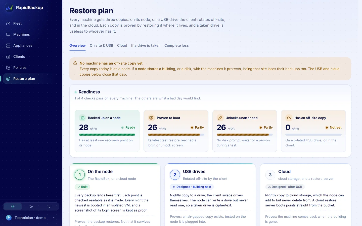Open the Appliances section

(x=31, y=45)
